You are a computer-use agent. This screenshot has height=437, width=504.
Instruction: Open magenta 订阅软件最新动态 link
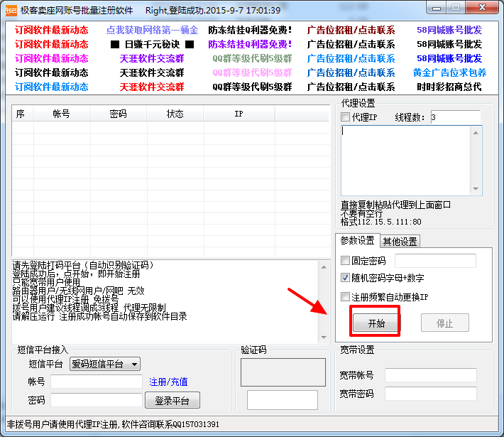[x=51, y=58]
